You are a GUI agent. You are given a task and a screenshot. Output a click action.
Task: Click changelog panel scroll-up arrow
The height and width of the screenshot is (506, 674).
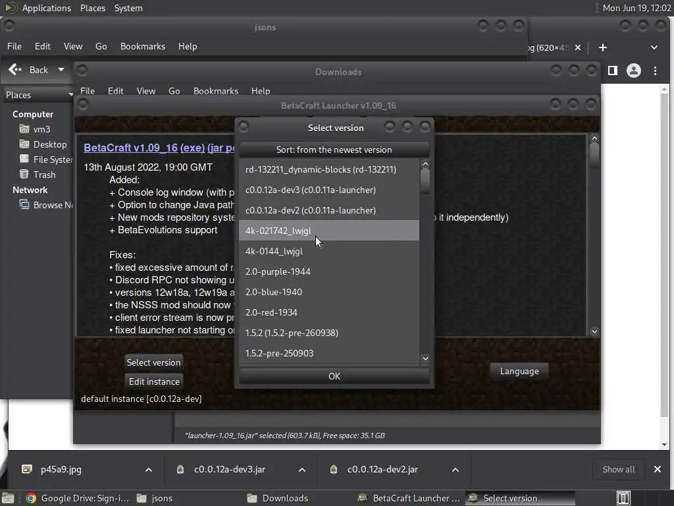click(x=594, y=138)
